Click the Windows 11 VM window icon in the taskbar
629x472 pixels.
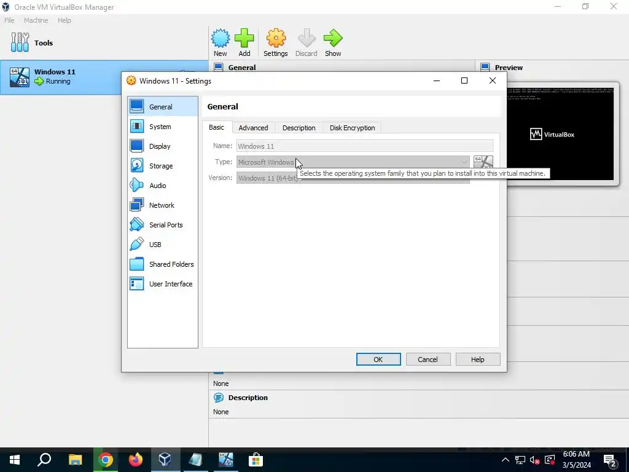click(x=226, y=460)
